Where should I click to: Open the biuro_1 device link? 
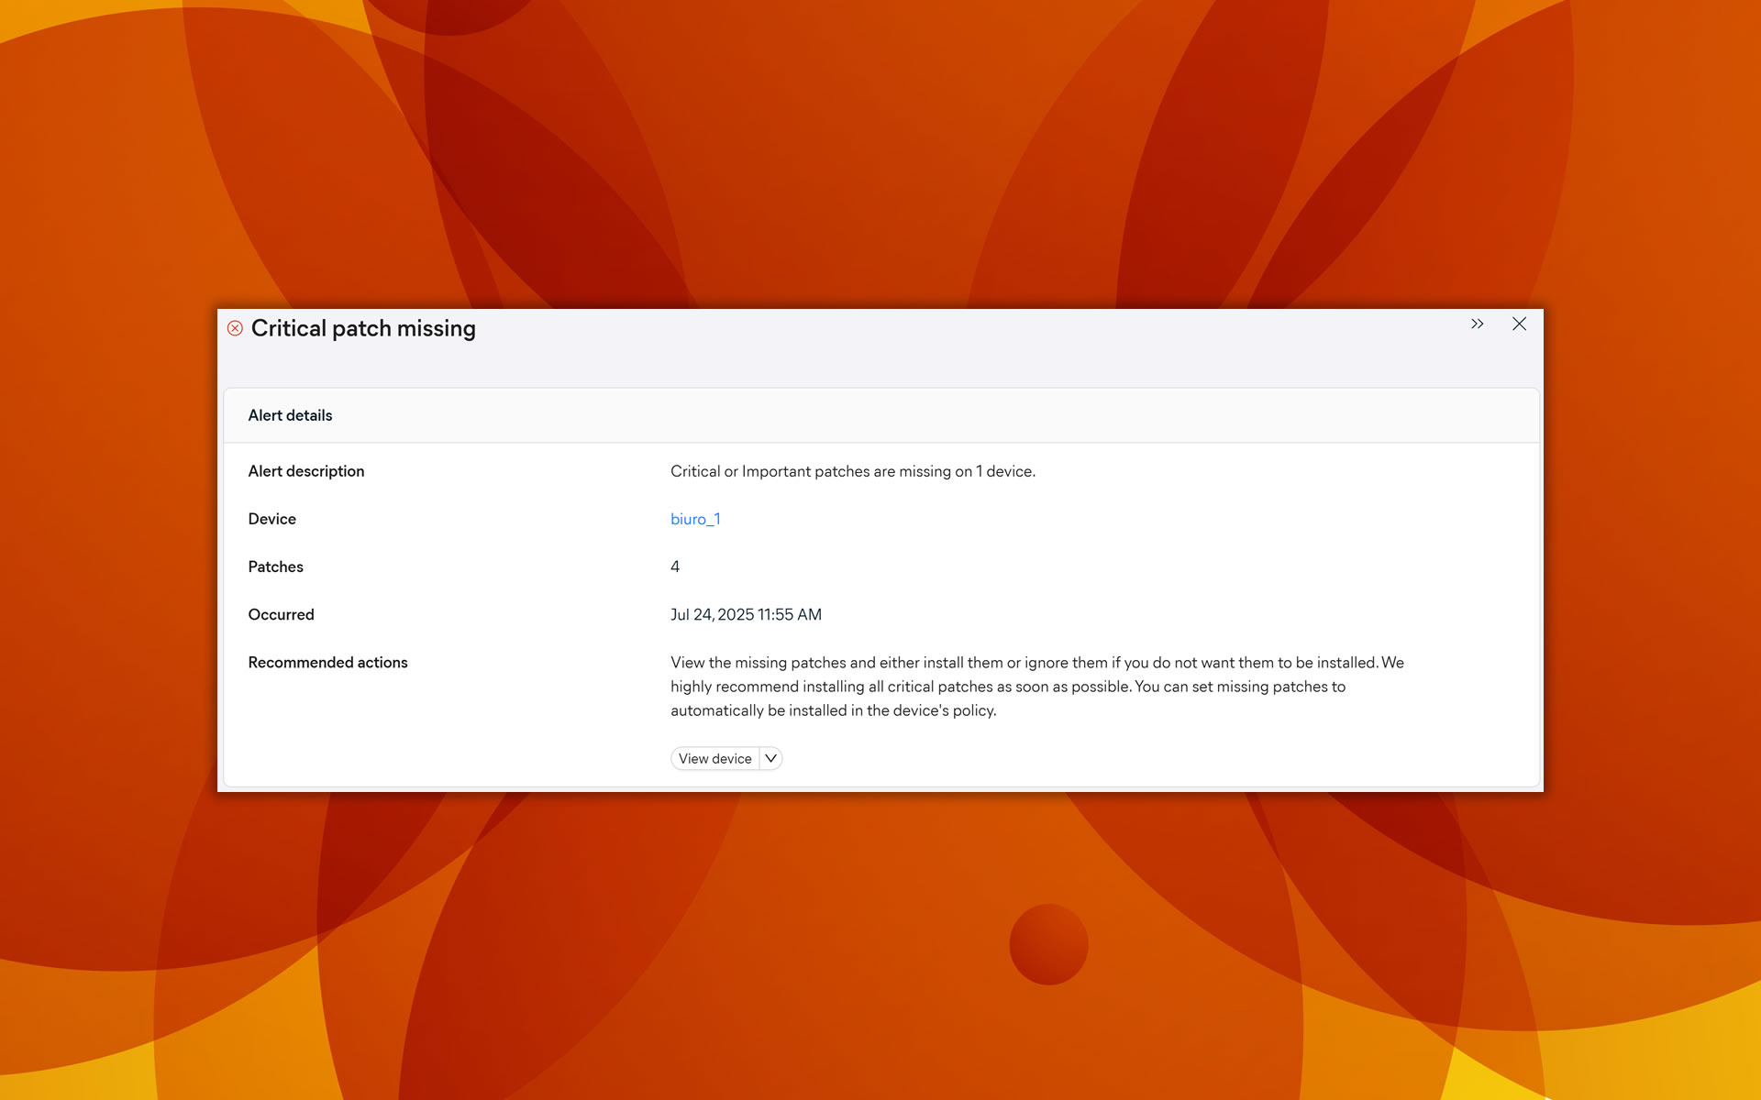click(x=694, y=519)
